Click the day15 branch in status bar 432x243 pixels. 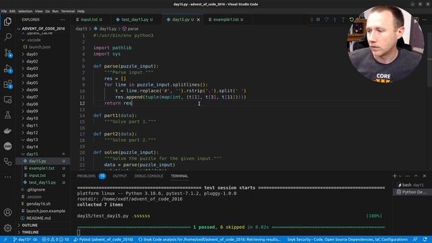pos(22,240)
